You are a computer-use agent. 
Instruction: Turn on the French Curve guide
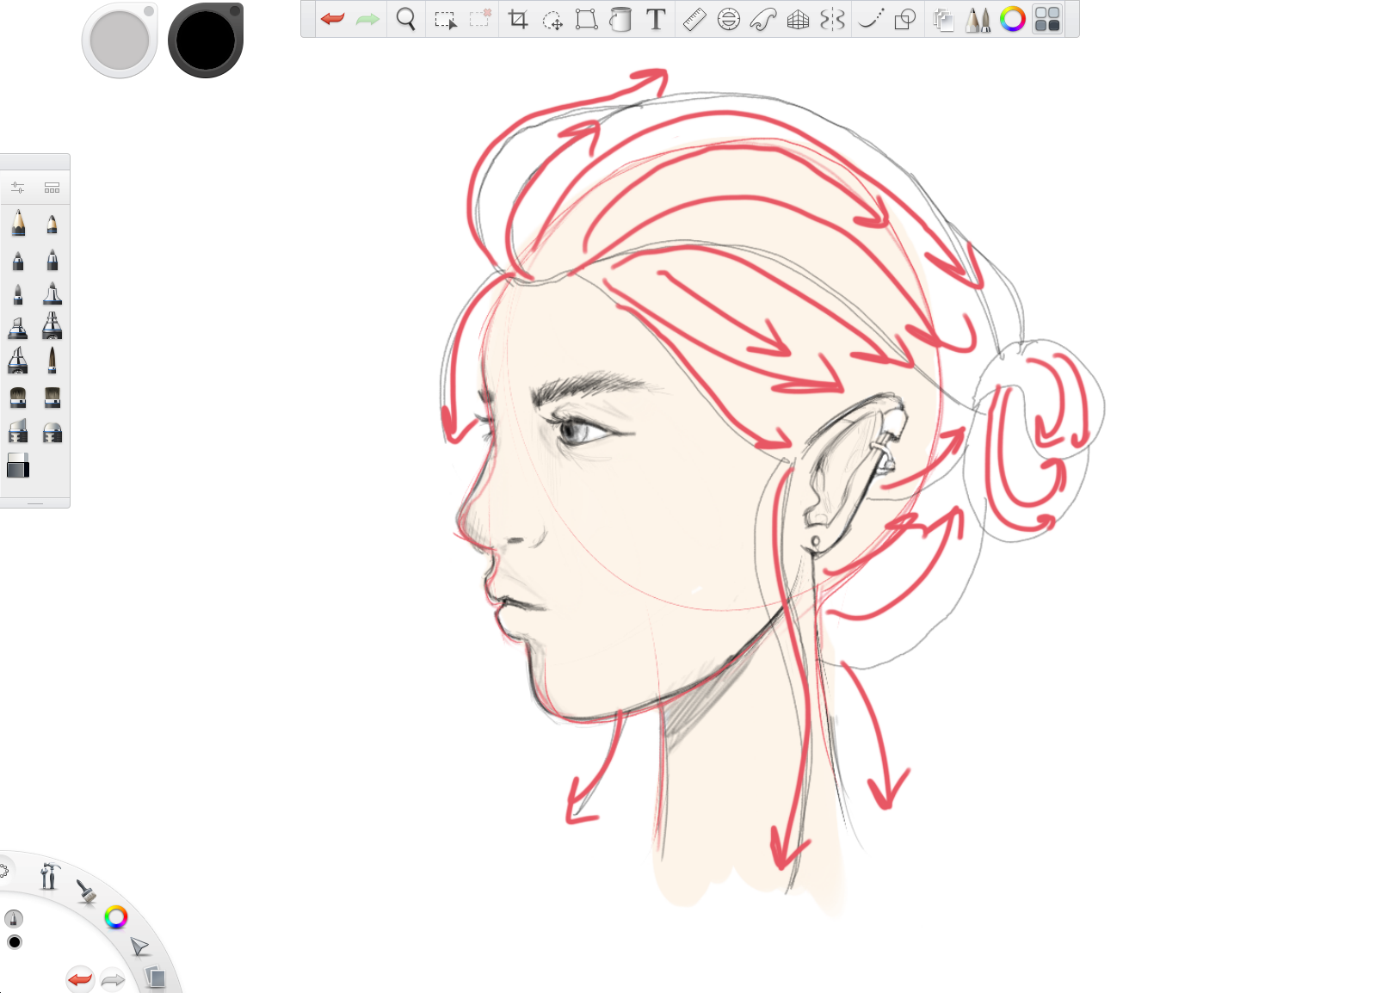pos(763,19)
